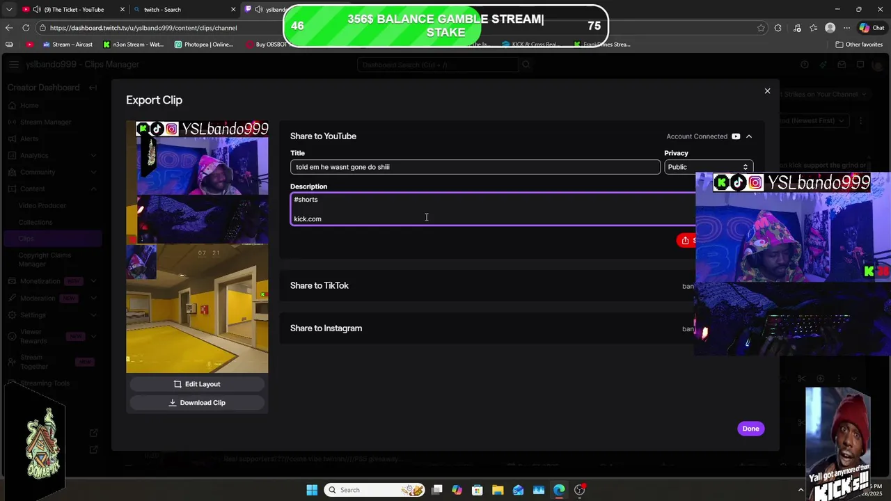
Task: Open the Photopea Online bookmark
Action: (204, 45)
